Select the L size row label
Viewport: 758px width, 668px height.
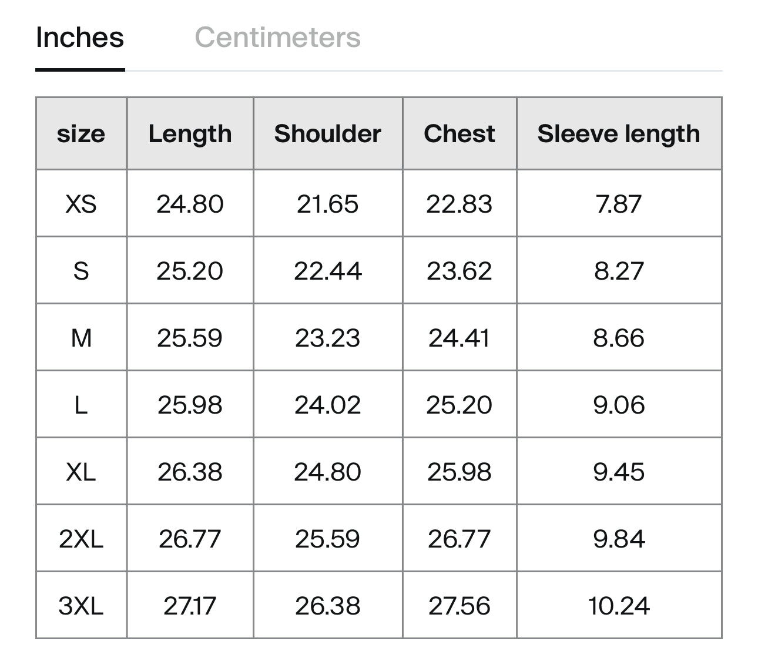[x=81, y=405]
